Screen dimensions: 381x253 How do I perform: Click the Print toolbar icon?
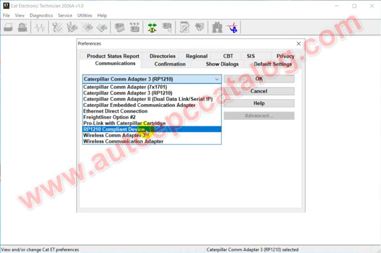pyautogui.click(x=8, y=27)
